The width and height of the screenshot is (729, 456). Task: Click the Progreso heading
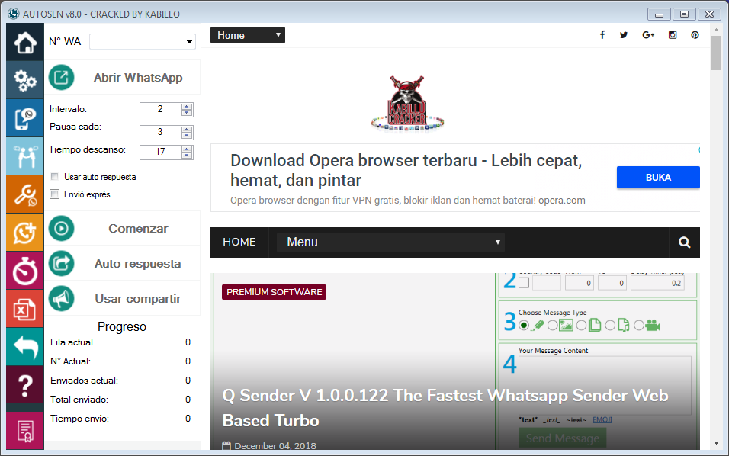point(122,327)
